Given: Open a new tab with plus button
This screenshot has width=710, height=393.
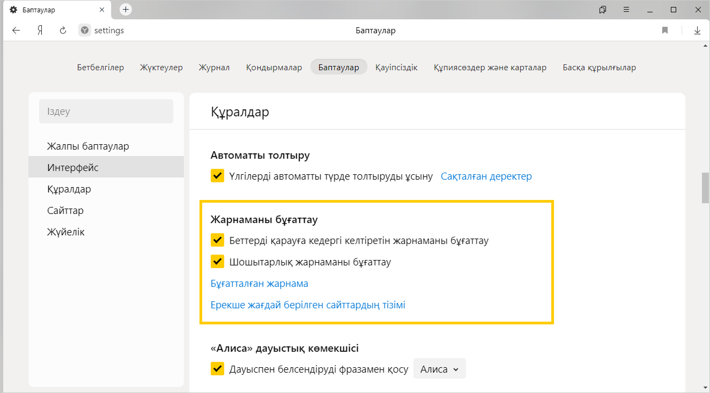Looking at the screenshot, I should tap(125, 10).
